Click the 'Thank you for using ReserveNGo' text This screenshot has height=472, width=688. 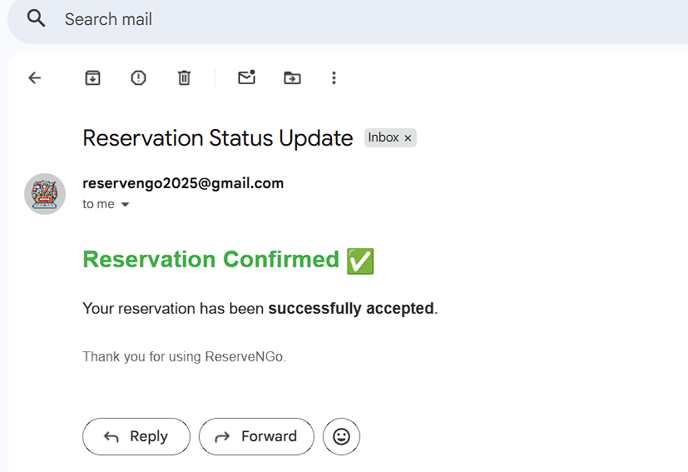184,356
